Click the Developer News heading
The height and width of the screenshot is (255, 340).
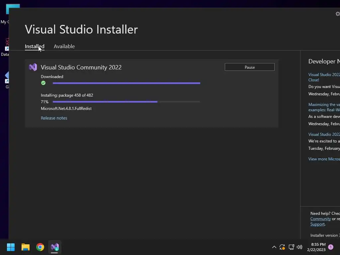(324, 61)
